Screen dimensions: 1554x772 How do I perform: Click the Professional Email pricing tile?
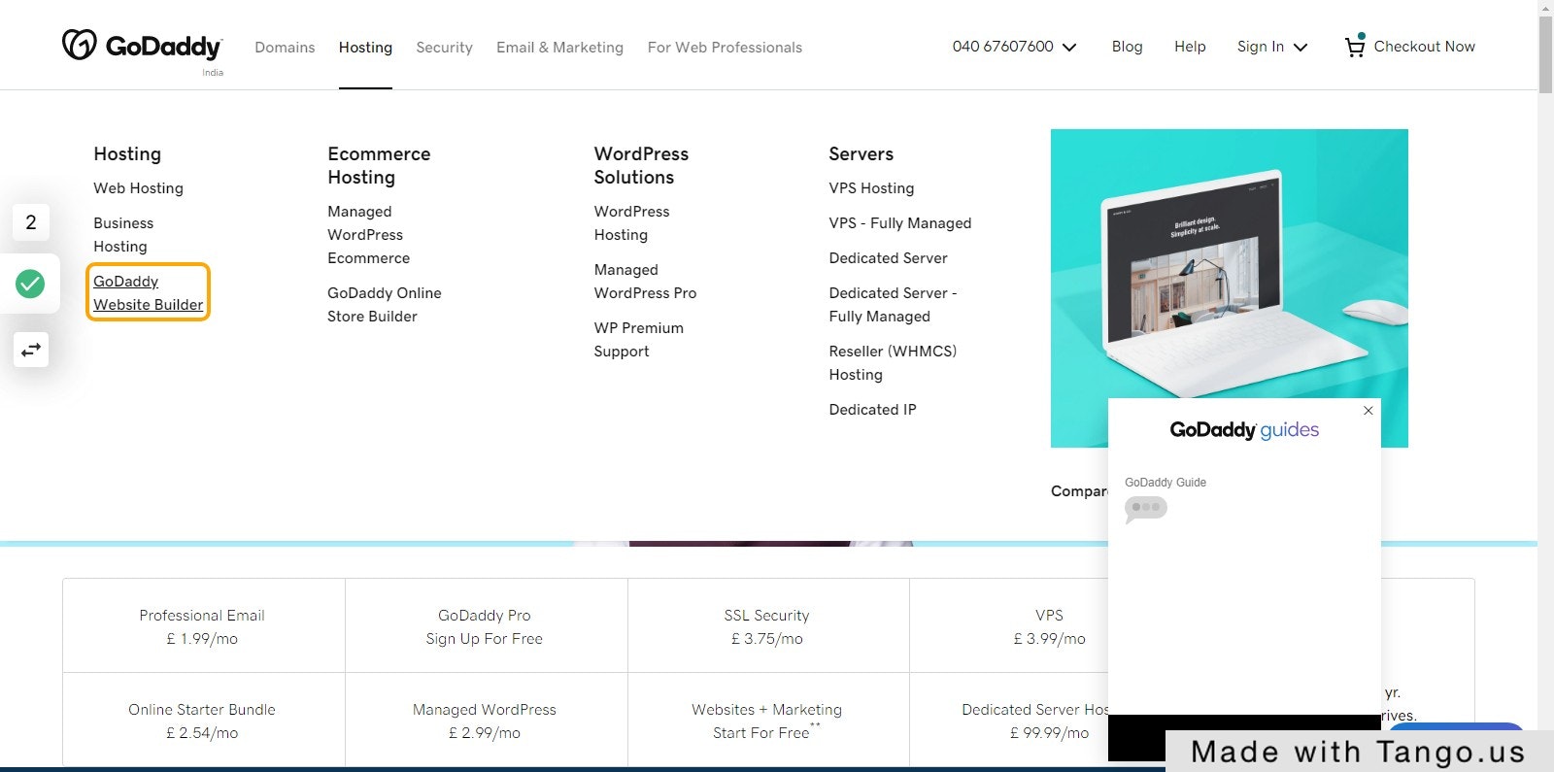click(203, 626)
